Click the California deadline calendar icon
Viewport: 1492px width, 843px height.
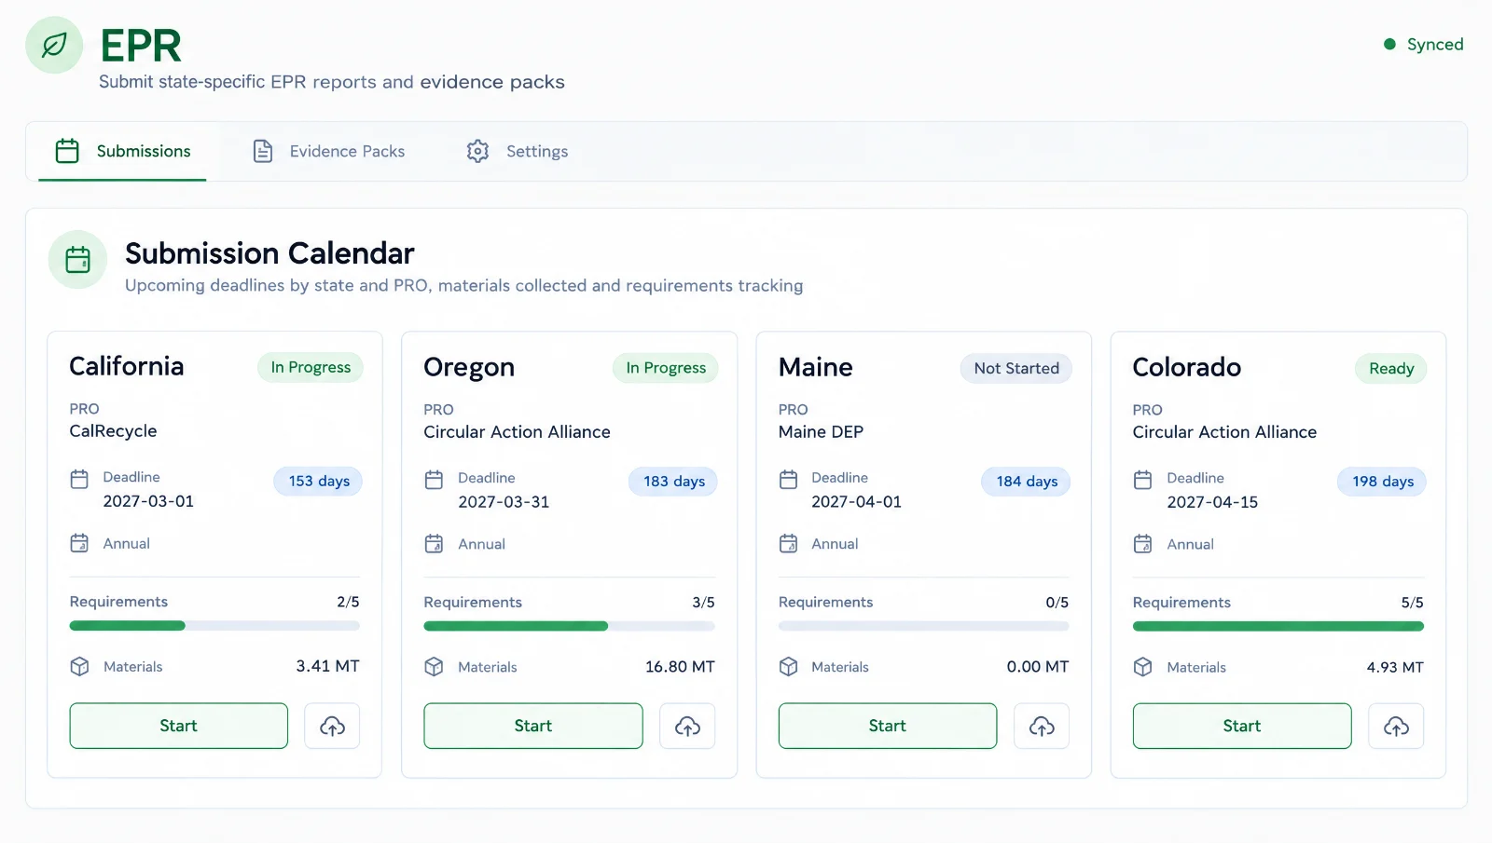79,479
